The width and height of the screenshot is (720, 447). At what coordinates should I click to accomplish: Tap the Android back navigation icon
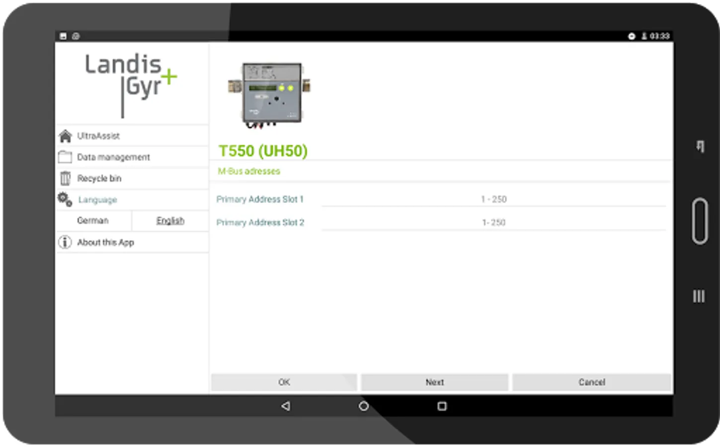pos(285,406)
